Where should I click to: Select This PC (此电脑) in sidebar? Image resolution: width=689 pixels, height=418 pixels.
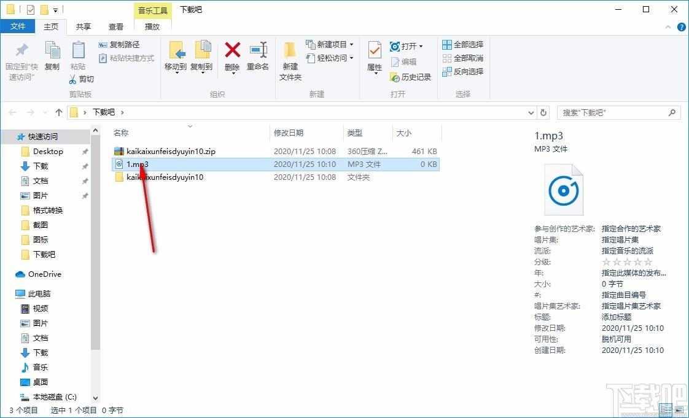(x=39, y=294)
